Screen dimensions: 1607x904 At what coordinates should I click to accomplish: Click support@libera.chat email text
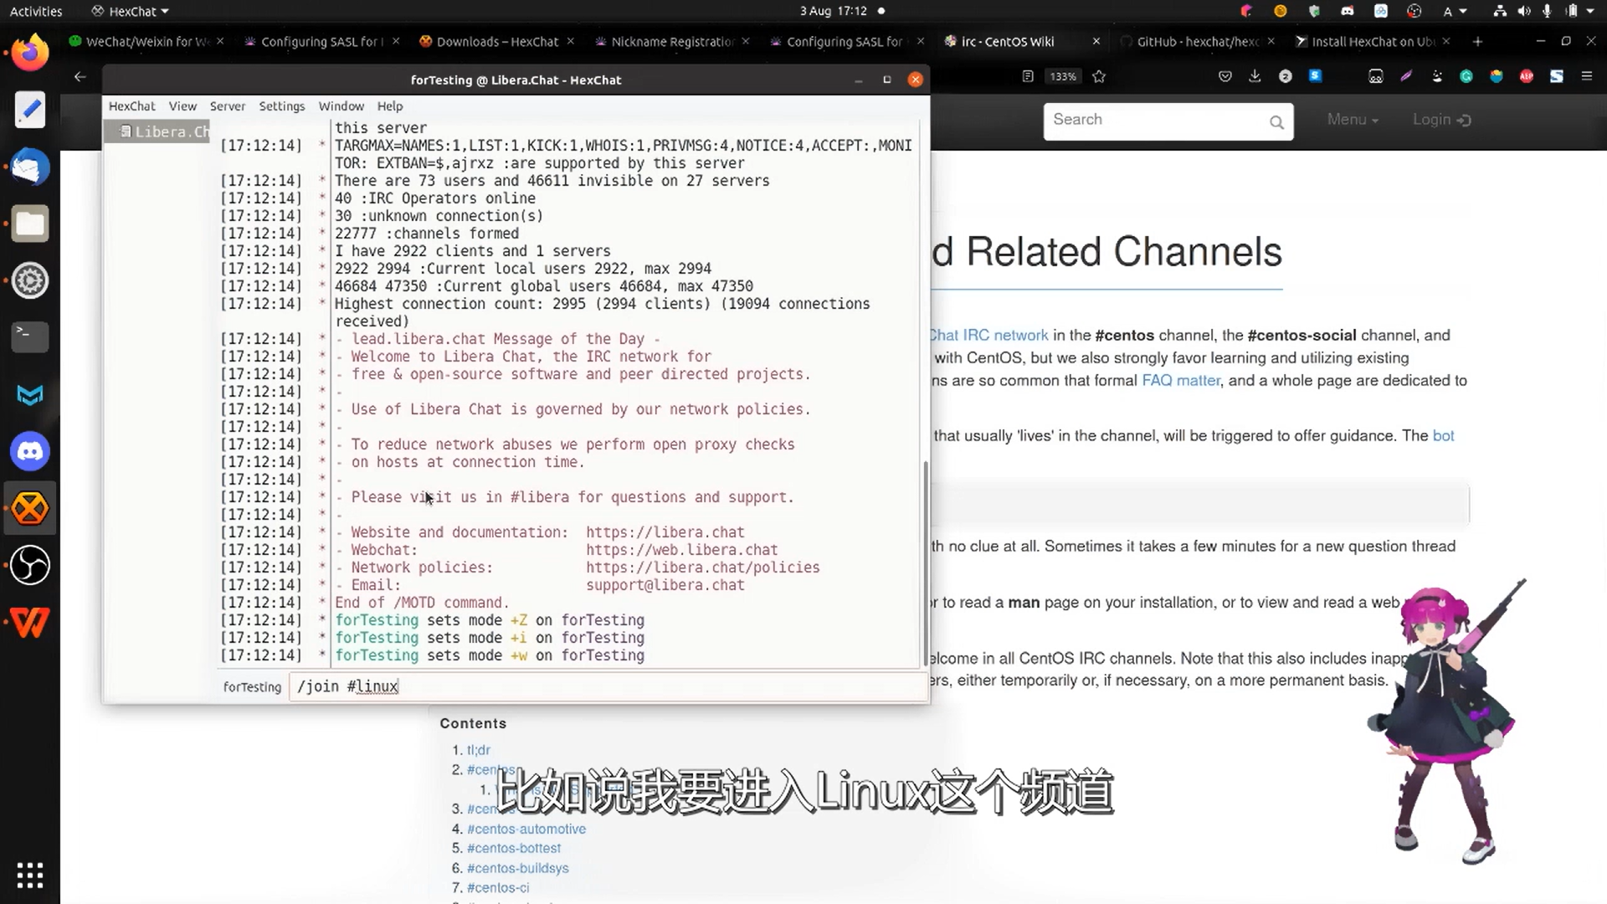665,585
